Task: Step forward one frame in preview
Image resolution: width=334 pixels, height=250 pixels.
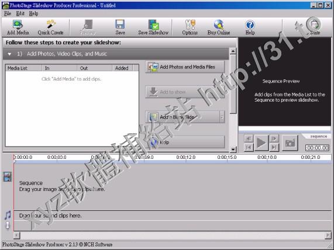Action: (x=274, y=138)
